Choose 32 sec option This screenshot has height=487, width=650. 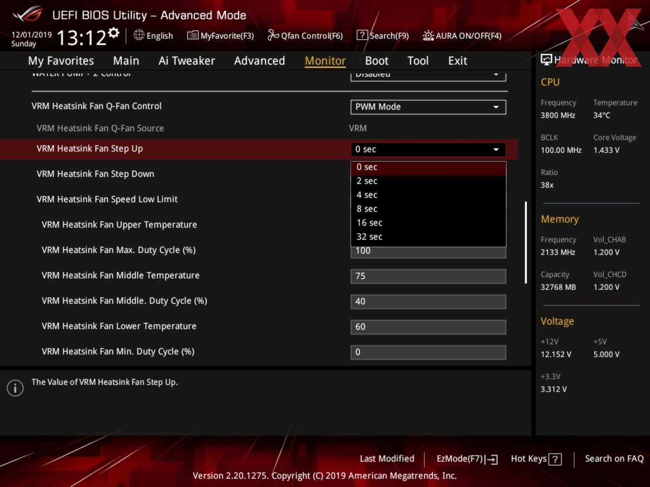point(428,236)
